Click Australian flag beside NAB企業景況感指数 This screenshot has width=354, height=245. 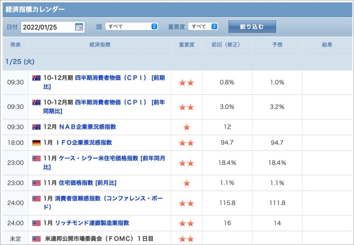[36, 127]
